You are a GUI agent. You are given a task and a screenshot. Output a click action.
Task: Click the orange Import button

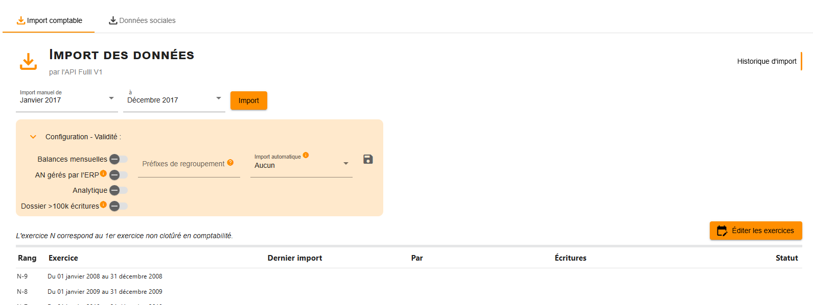(249, 100)
